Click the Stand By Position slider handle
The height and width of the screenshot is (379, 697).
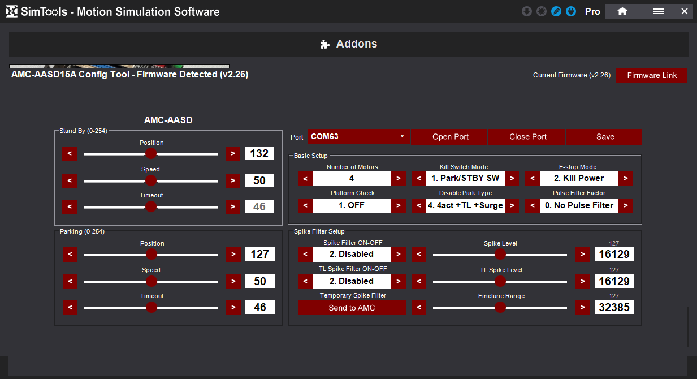click(150, 154)
